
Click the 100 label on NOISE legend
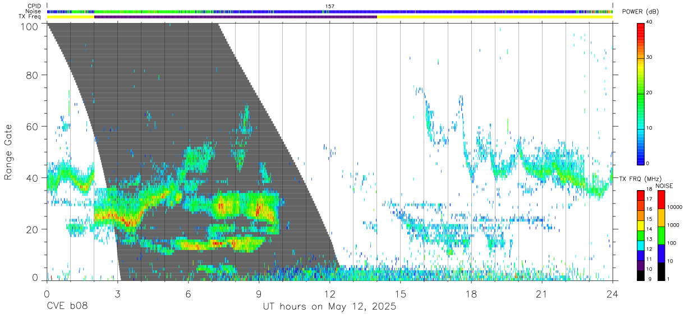(672, 243)
